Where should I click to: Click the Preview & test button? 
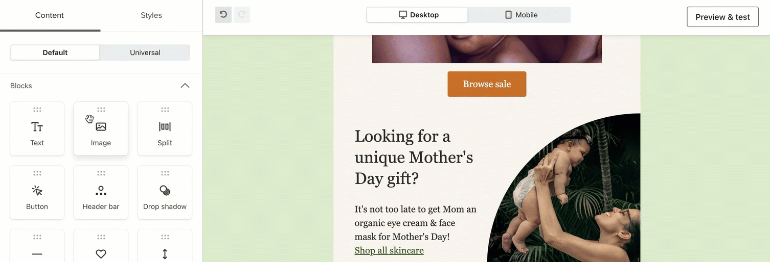click(x=722, y=17)
